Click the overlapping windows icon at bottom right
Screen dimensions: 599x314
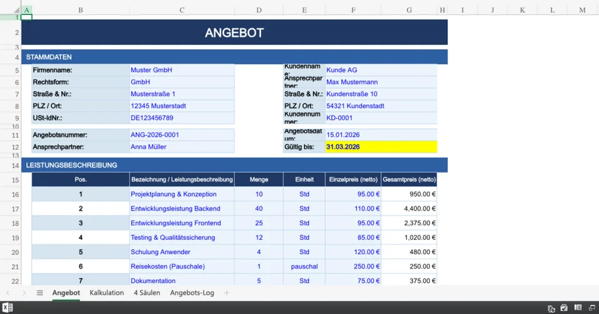click(592, 308)
